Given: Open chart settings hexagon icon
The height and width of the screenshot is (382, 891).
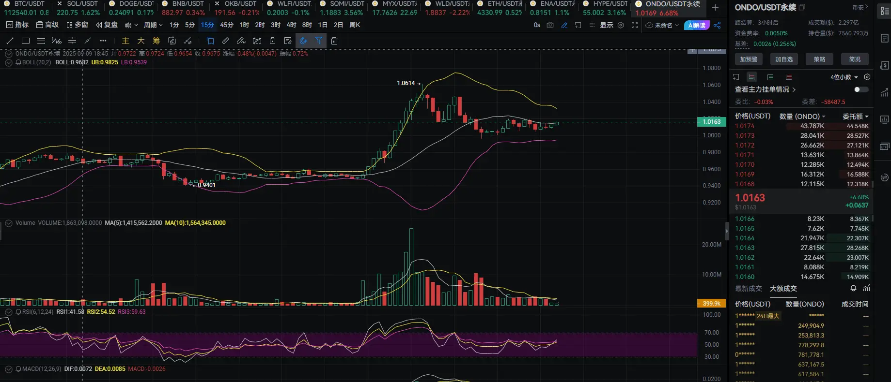Looking at the screenshot, I should [621, 25].
